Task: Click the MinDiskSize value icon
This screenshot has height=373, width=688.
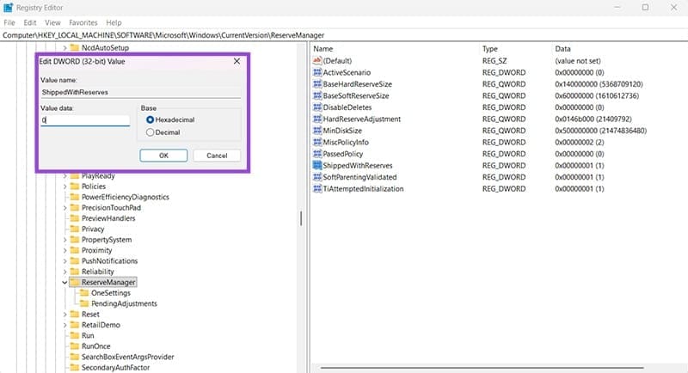Action: pyautogui.click(x=316, y=130)
